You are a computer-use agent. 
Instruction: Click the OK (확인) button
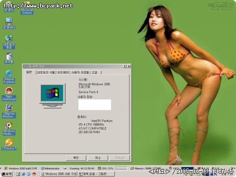point(76,158)
